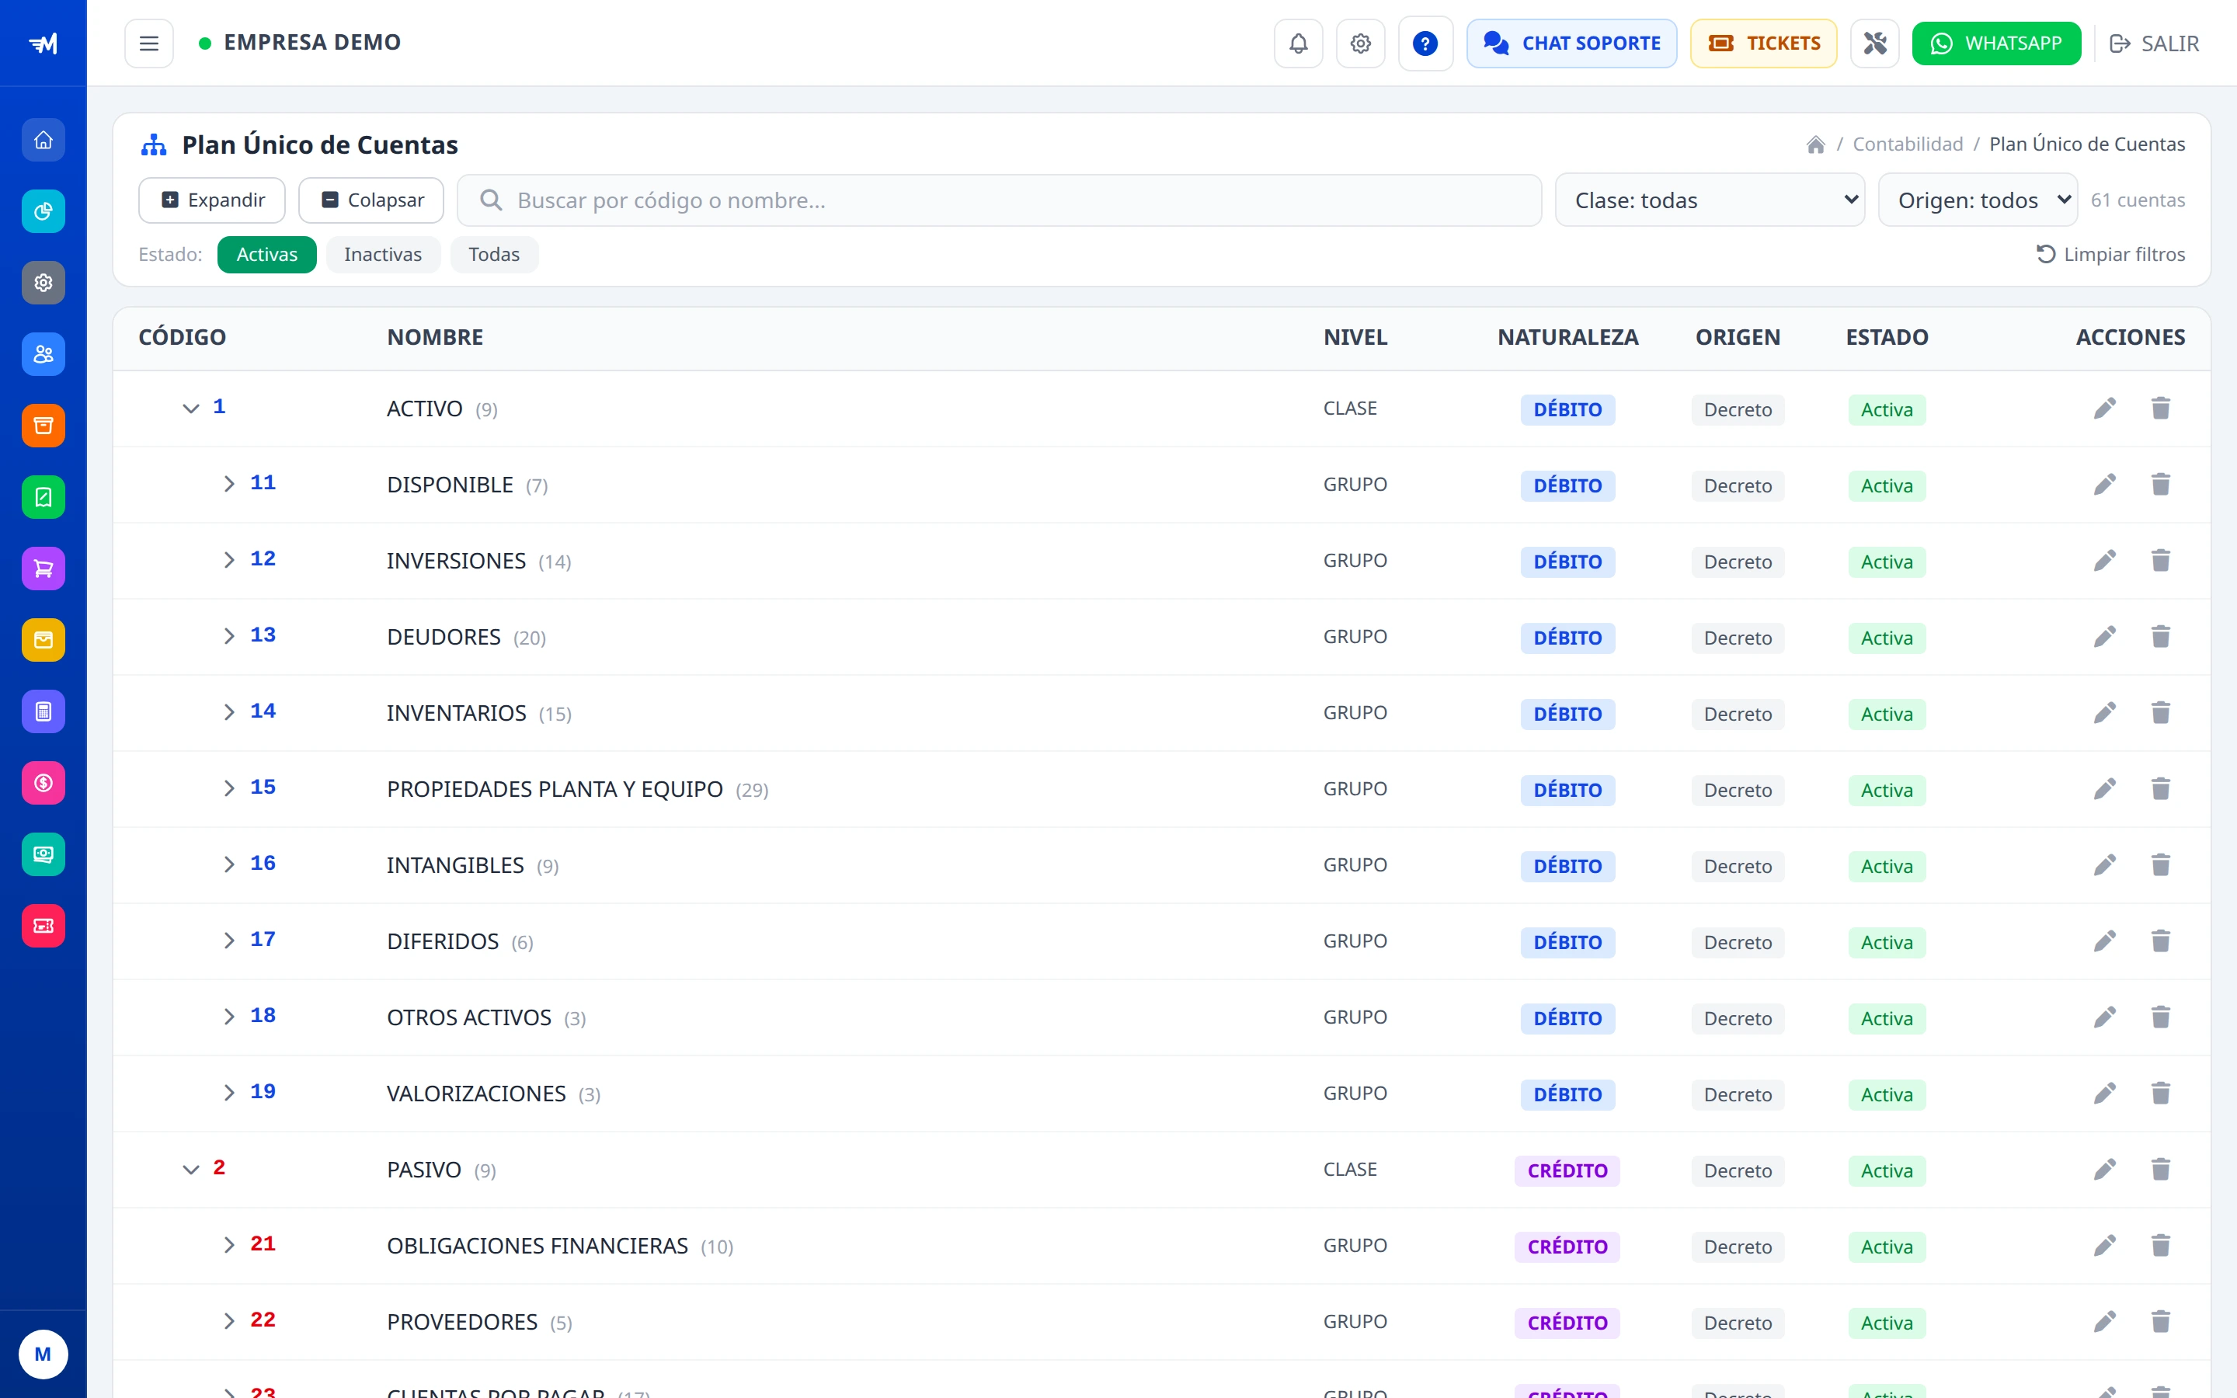Open the tools wrench icon in header
2237x1398 pixels.
point(1874,43)
